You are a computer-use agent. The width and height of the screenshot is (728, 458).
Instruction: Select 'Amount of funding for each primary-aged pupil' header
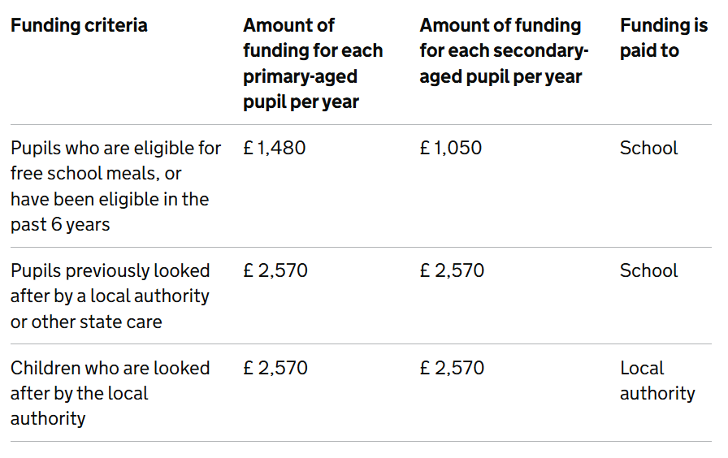pyautogui.click(x=313, y=63)
